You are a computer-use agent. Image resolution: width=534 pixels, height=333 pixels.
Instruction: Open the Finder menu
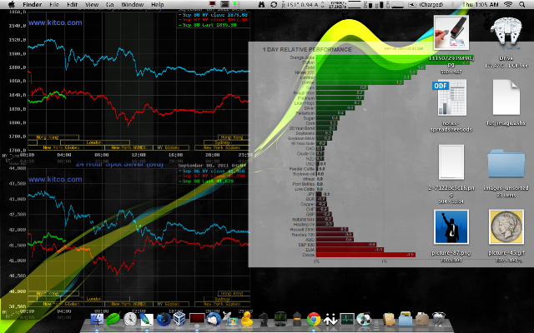[x=32, y=4]
